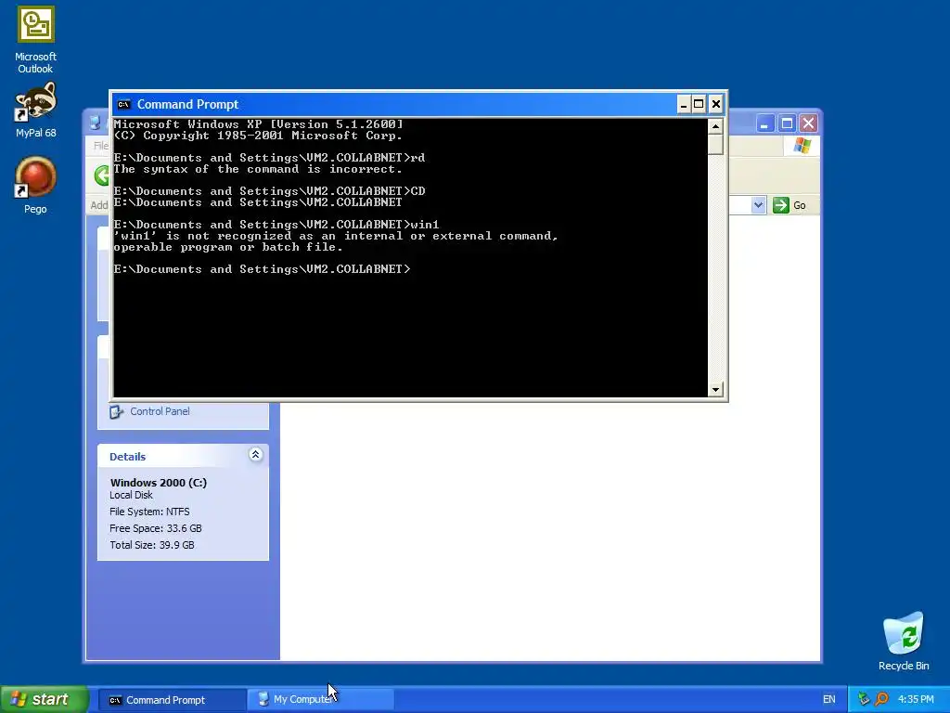
Task: Maximize the Command Prompt window
Action: 699,104
